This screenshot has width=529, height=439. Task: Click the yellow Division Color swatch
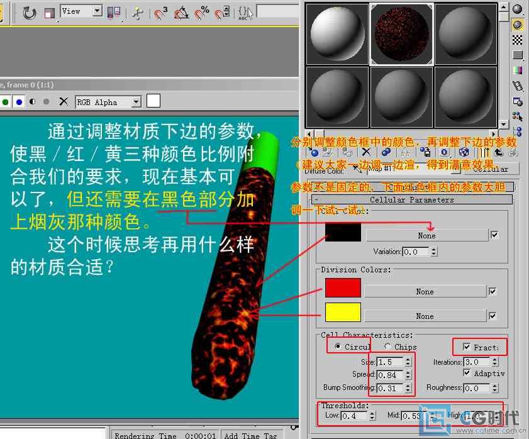pos(343,312)
